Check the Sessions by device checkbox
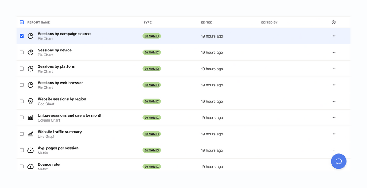Image resolution: width=367 pixels, height=188 pixels. [22, 53]
